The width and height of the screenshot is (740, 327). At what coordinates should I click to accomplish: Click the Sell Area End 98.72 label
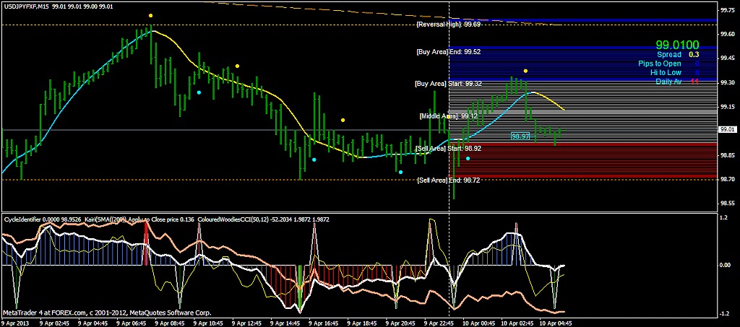(x=448, y=180)
